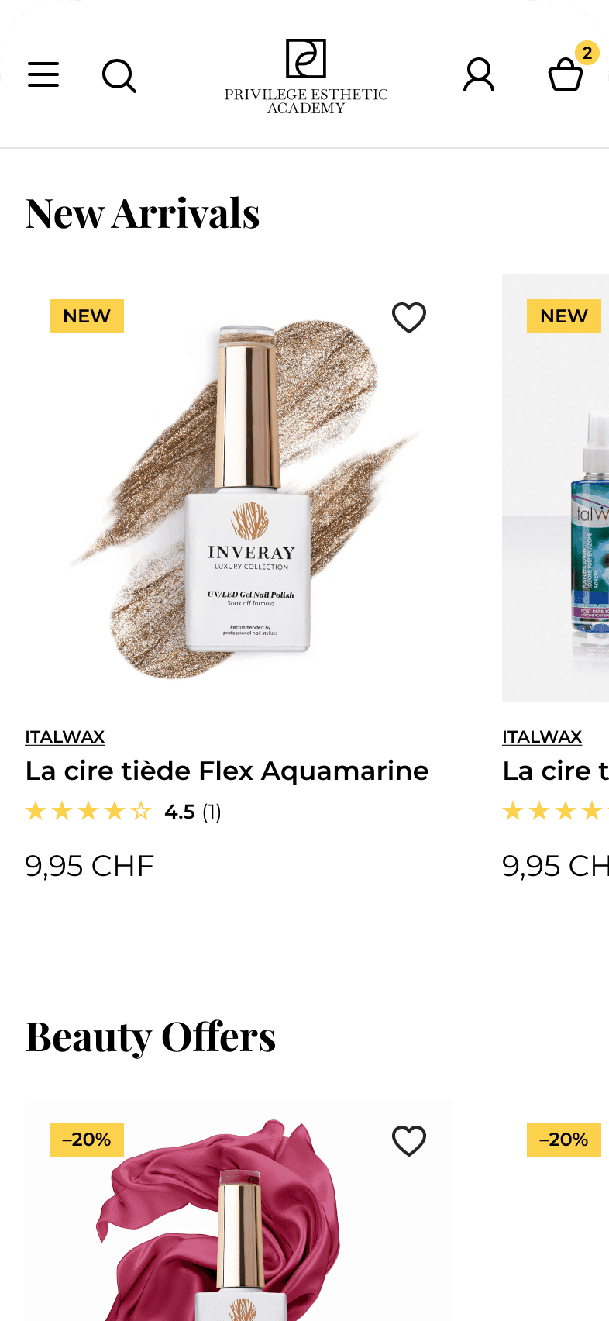Screen dimensions: 609x1321
Task: Open the ItalWax spray bottle product image
Action: [556, 488]
